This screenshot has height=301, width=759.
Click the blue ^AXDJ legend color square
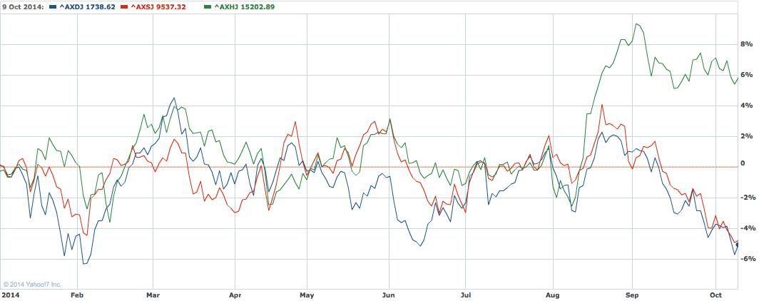[x=52, y=6]
